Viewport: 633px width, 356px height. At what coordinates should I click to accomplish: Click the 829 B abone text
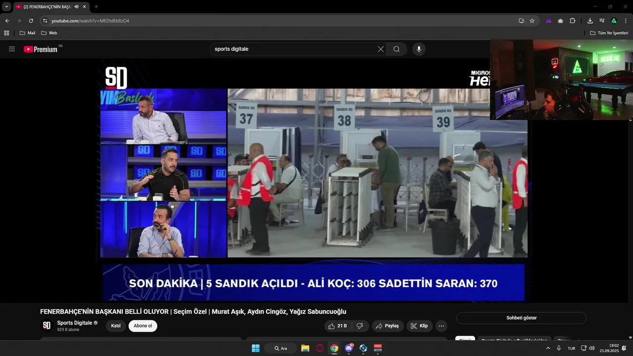coord(68,330)
